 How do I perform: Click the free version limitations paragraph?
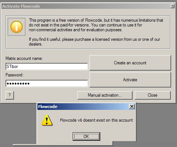pos(96,25)
